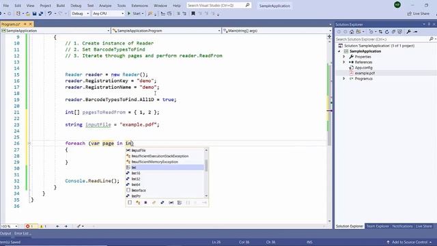437x246 pixels.
Task: Expand the Program.cs node in Solution Explorer
Action: (x=344, y=79)
